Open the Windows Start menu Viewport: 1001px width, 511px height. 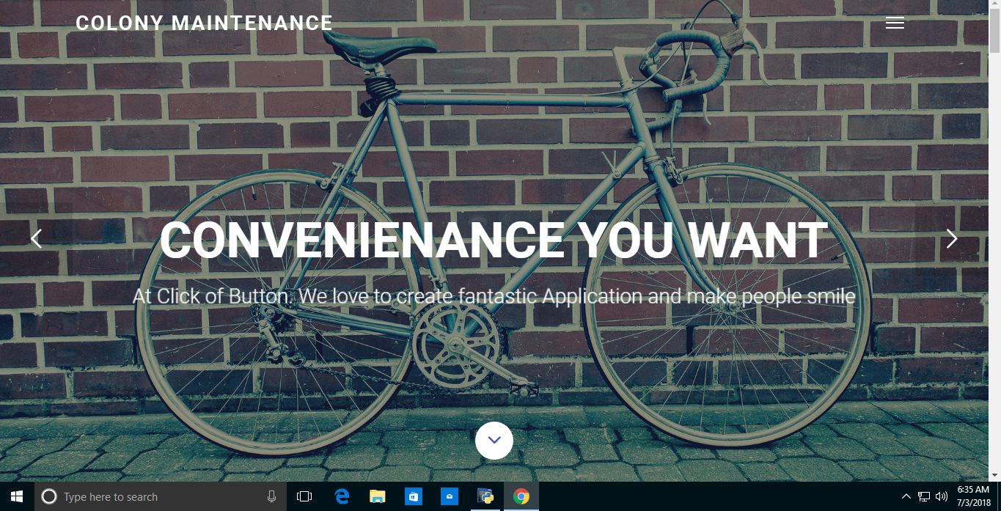point(17,496)
